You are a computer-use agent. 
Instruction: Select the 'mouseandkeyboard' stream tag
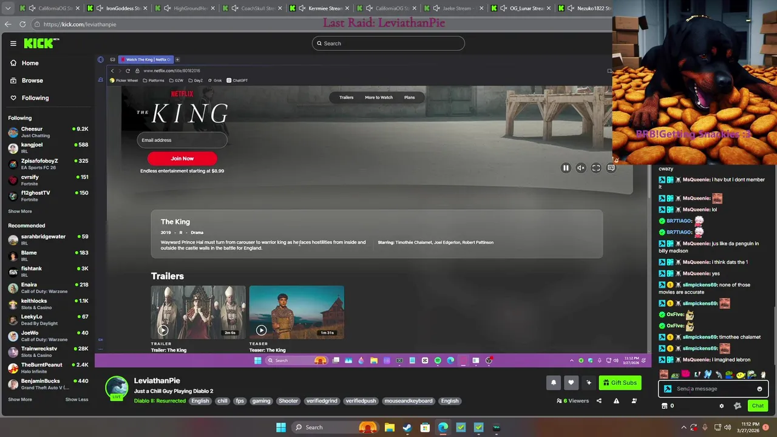pyautogui.click(x=409, y=401)
